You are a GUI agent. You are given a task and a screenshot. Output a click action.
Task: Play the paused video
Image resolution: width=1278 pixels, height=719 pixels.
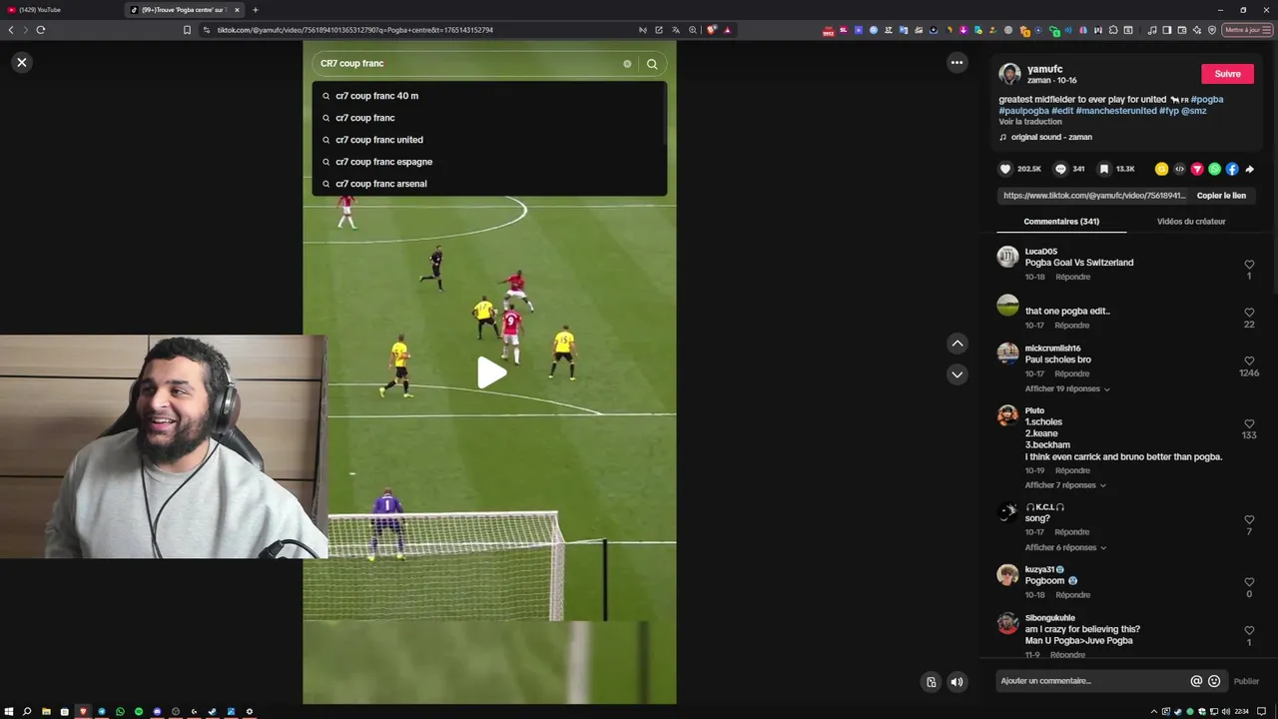[490, 372]
